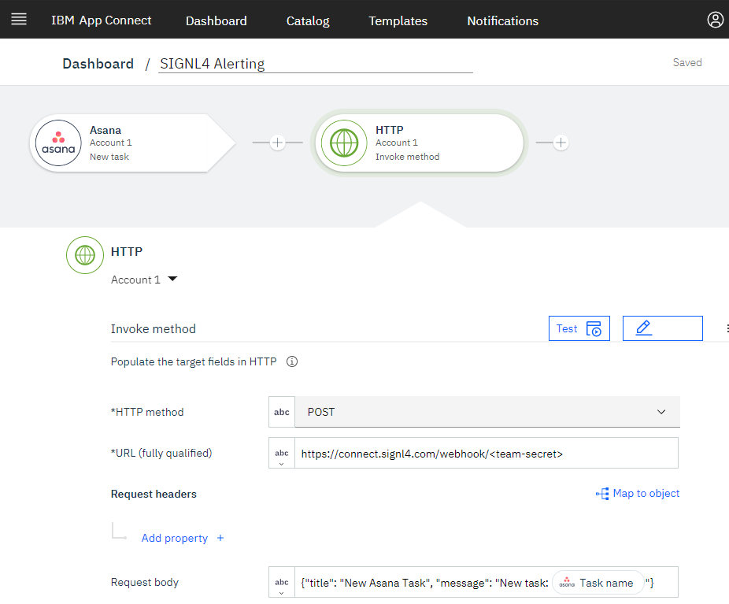Click the abc type label for HTTP method
Image resolution: width=729 pixels, height=604 pixels.
(282, 412)
